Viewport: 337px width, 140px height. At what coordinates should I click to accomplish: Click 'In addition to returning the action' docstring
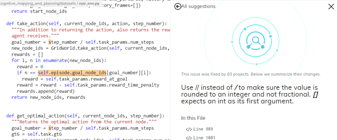[91, 30]
